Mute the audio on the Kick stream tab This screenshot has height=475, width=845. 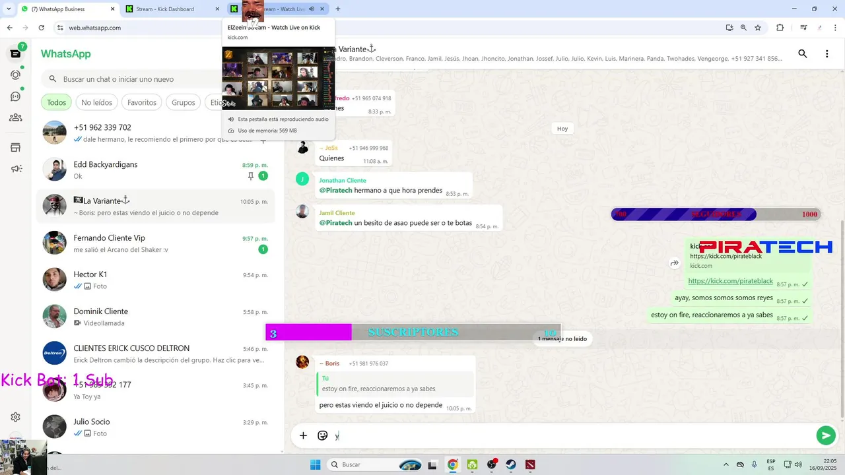[x=312, y=9]
